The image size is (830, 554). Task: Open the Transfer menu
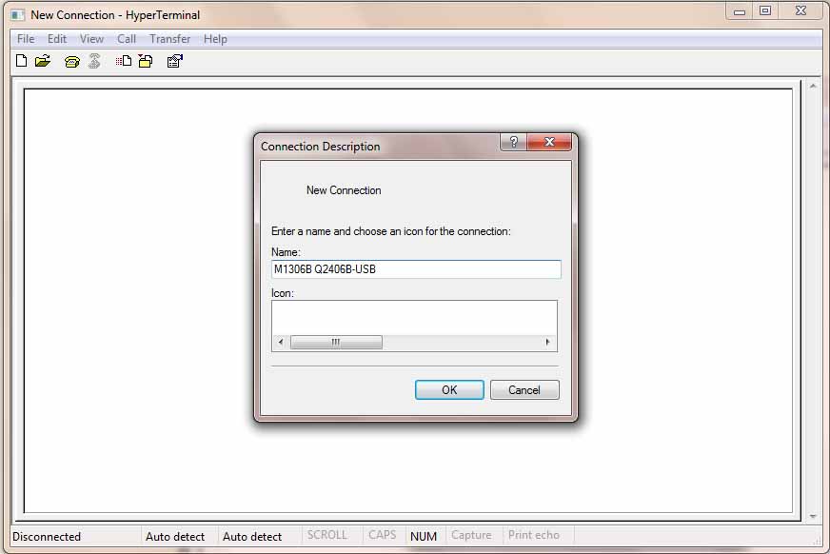pyautogui.click(x=170, y=39)
